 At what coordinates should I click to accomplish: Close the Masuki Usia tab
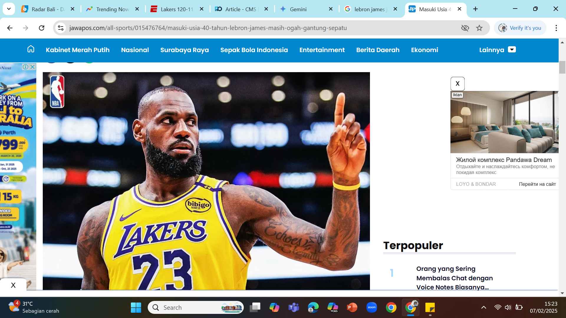click(459, 9)
